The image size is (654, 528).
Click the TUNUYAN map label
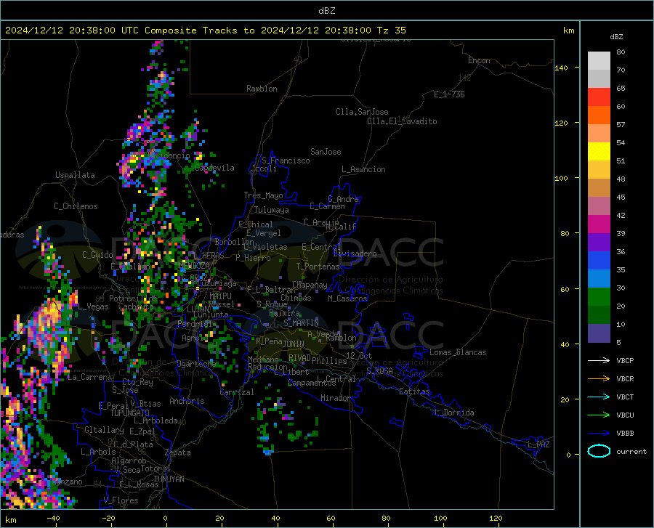169,479
